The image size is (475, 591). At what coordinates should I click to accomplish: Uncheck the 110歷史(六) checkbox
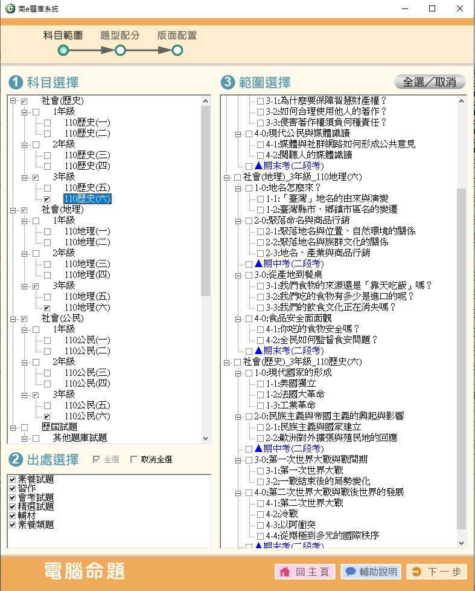click(47, 199)
